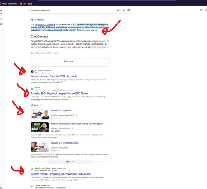Click the share icon at top right
207x189 pixels.
pos(205,10)
